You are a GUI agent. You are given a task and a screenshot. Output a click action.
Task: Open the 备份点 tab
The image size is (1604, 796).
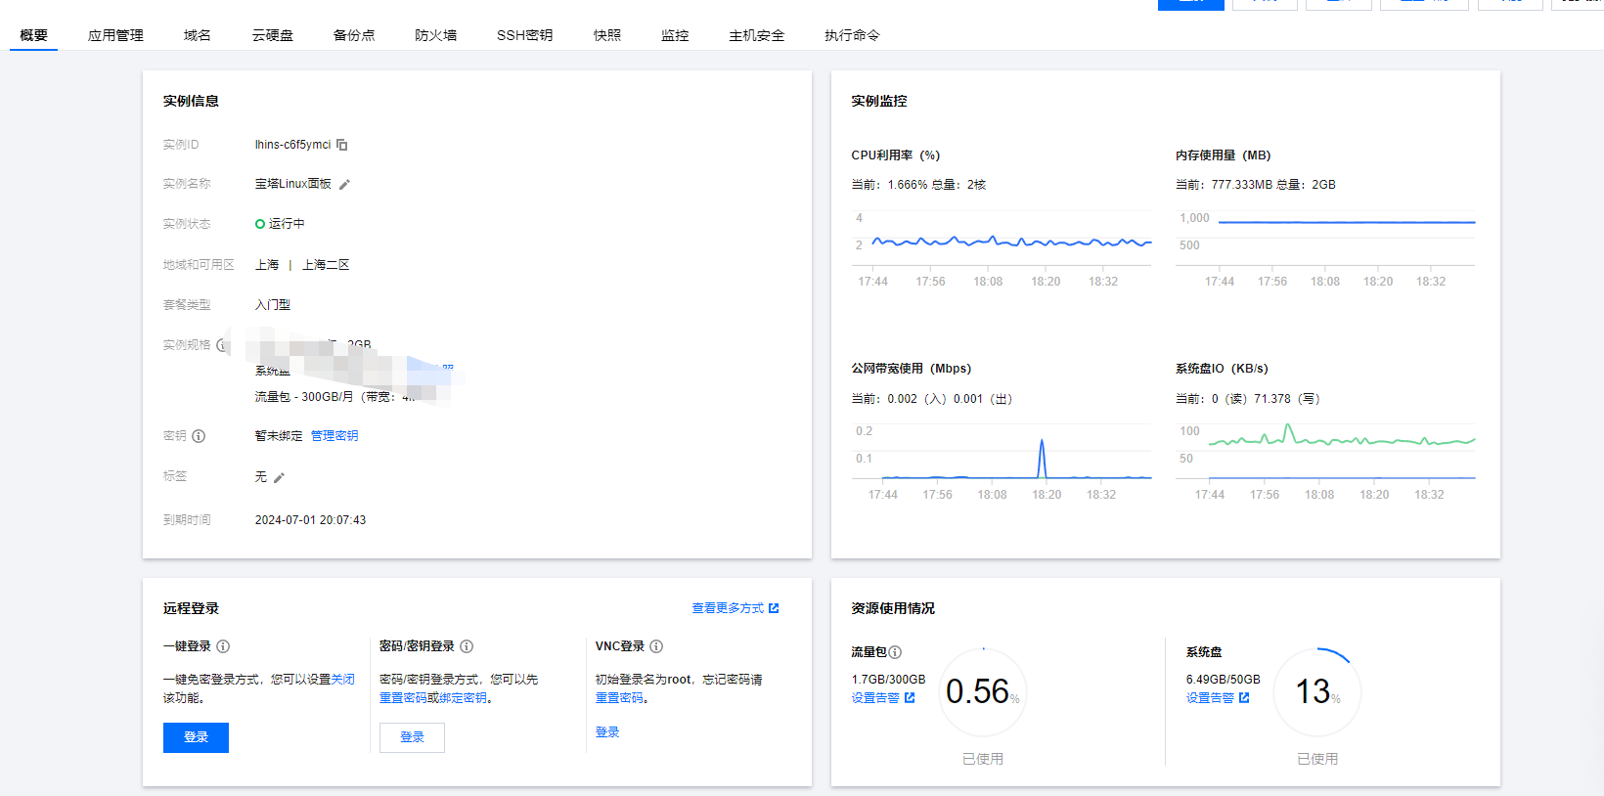pos(354,35)
